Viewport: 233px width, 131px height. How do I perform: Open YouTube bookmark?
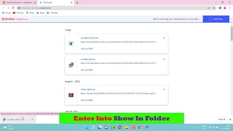click(x=18, y=13)
